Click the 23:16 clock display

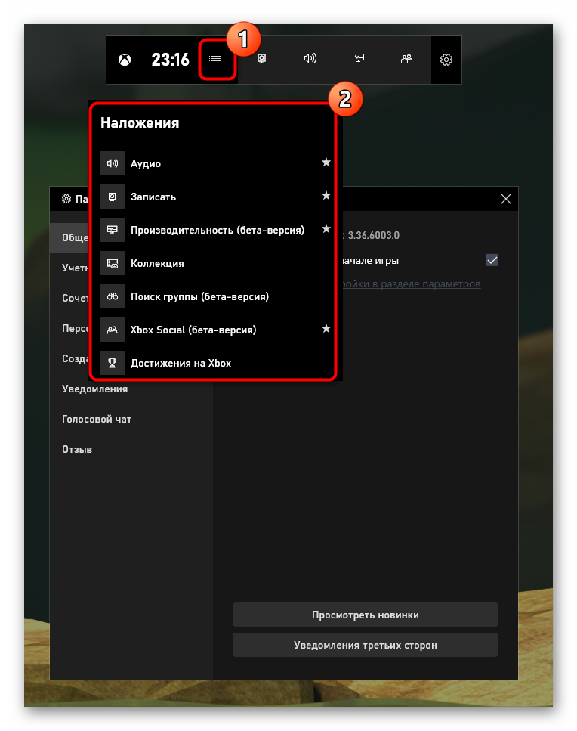171,60
